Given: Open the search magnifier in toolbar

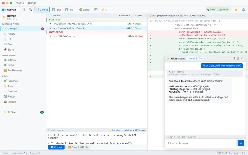Looking at the screenshot, I should 31,10.
